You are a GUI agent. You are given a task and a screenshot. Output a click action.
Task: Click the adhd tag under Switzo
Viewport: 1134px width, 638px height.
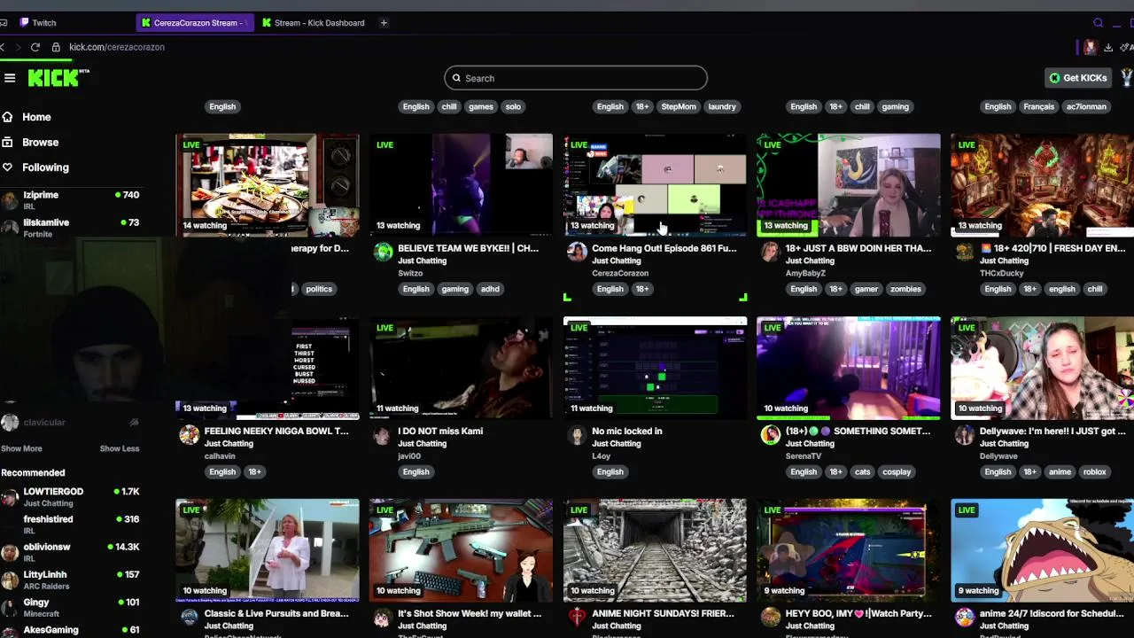490,289
